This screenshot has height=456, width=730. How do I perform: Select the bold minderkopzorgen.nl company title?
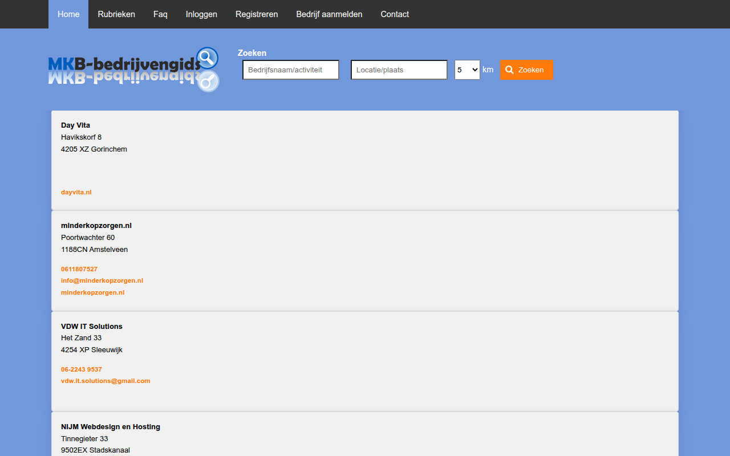96,226
